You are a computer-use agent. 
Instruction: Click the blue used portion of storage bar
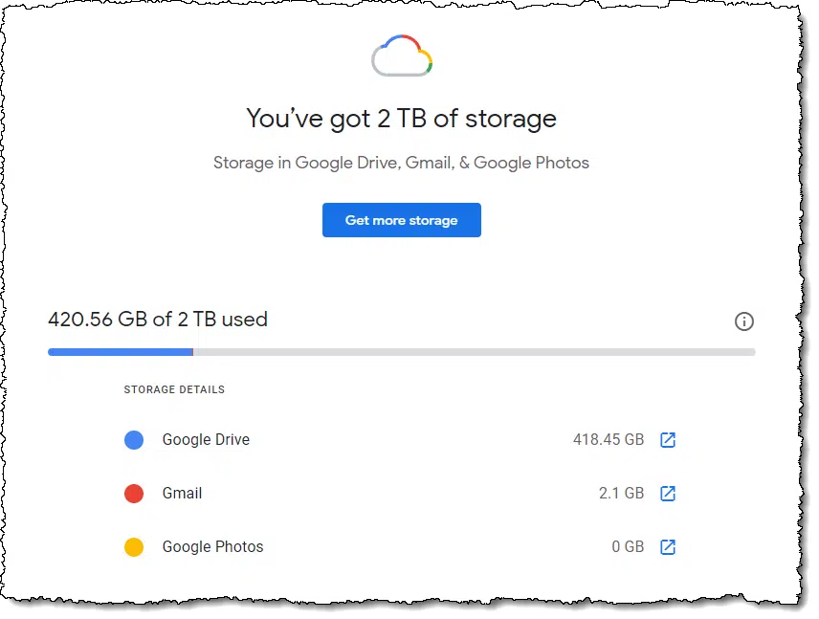(x=121, y=352)
